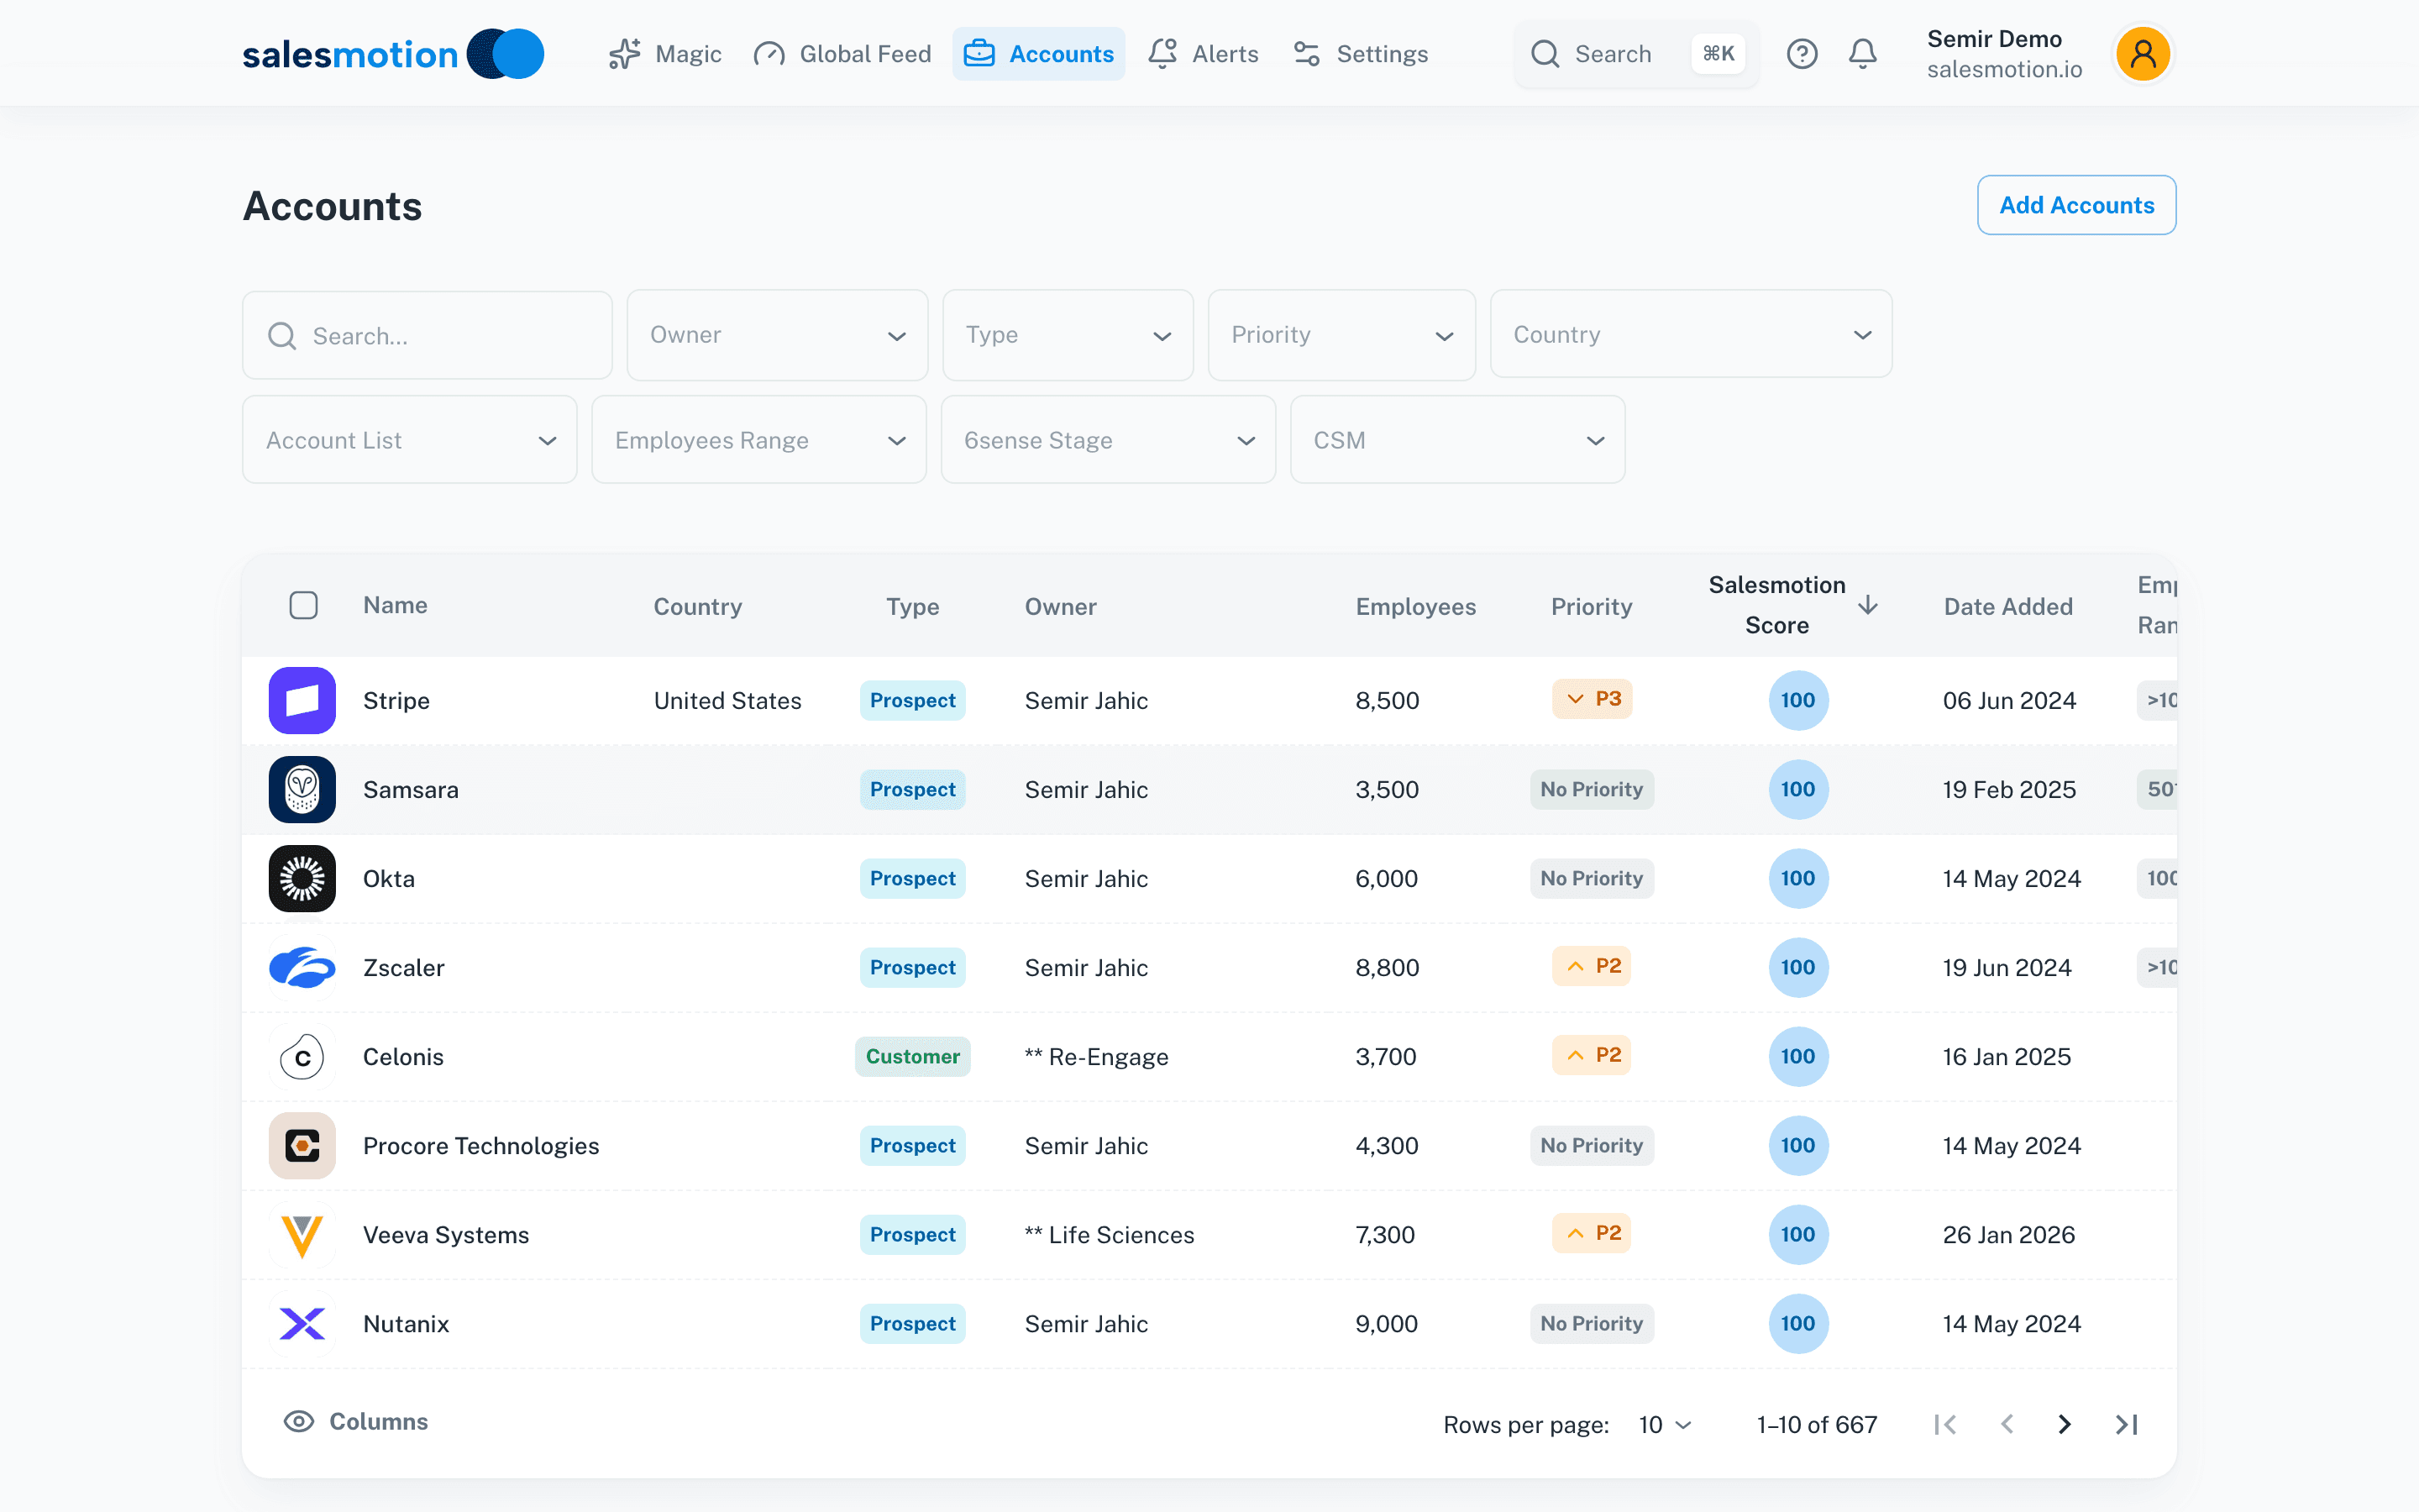Open the notifications bell icon
Image resolution: width=2419 pixels, height=1512 pixels.
point(1862,54)
